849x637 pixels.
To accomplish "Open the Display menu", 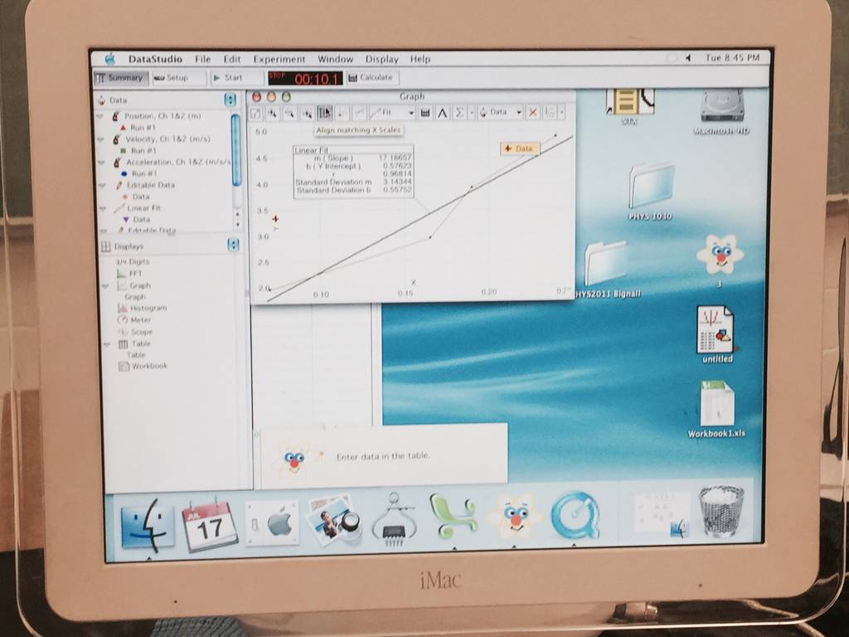I will click(381, 59).
